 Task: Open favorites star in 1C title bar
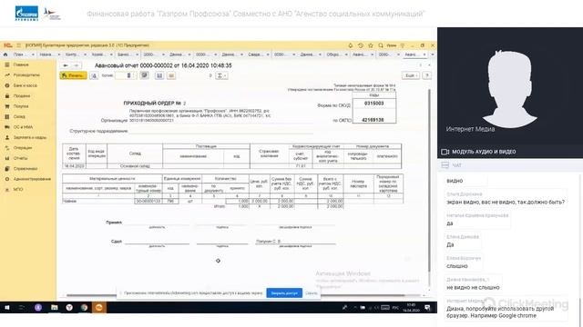point(371,45)
